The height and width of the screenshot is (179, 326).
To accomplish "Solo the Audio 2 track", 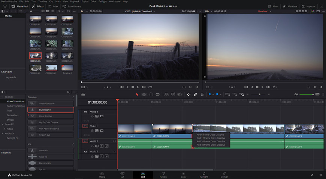I will [102, 156].
